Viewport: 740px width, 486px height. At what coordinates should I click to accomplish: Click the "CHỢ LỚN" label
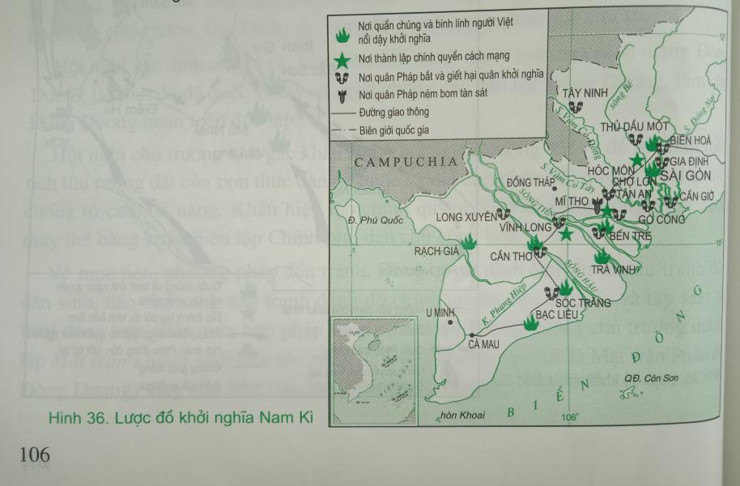coord(634,181)
